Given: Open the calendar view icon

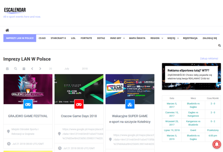Looking at the screenshot, I should tap(24, 69).
